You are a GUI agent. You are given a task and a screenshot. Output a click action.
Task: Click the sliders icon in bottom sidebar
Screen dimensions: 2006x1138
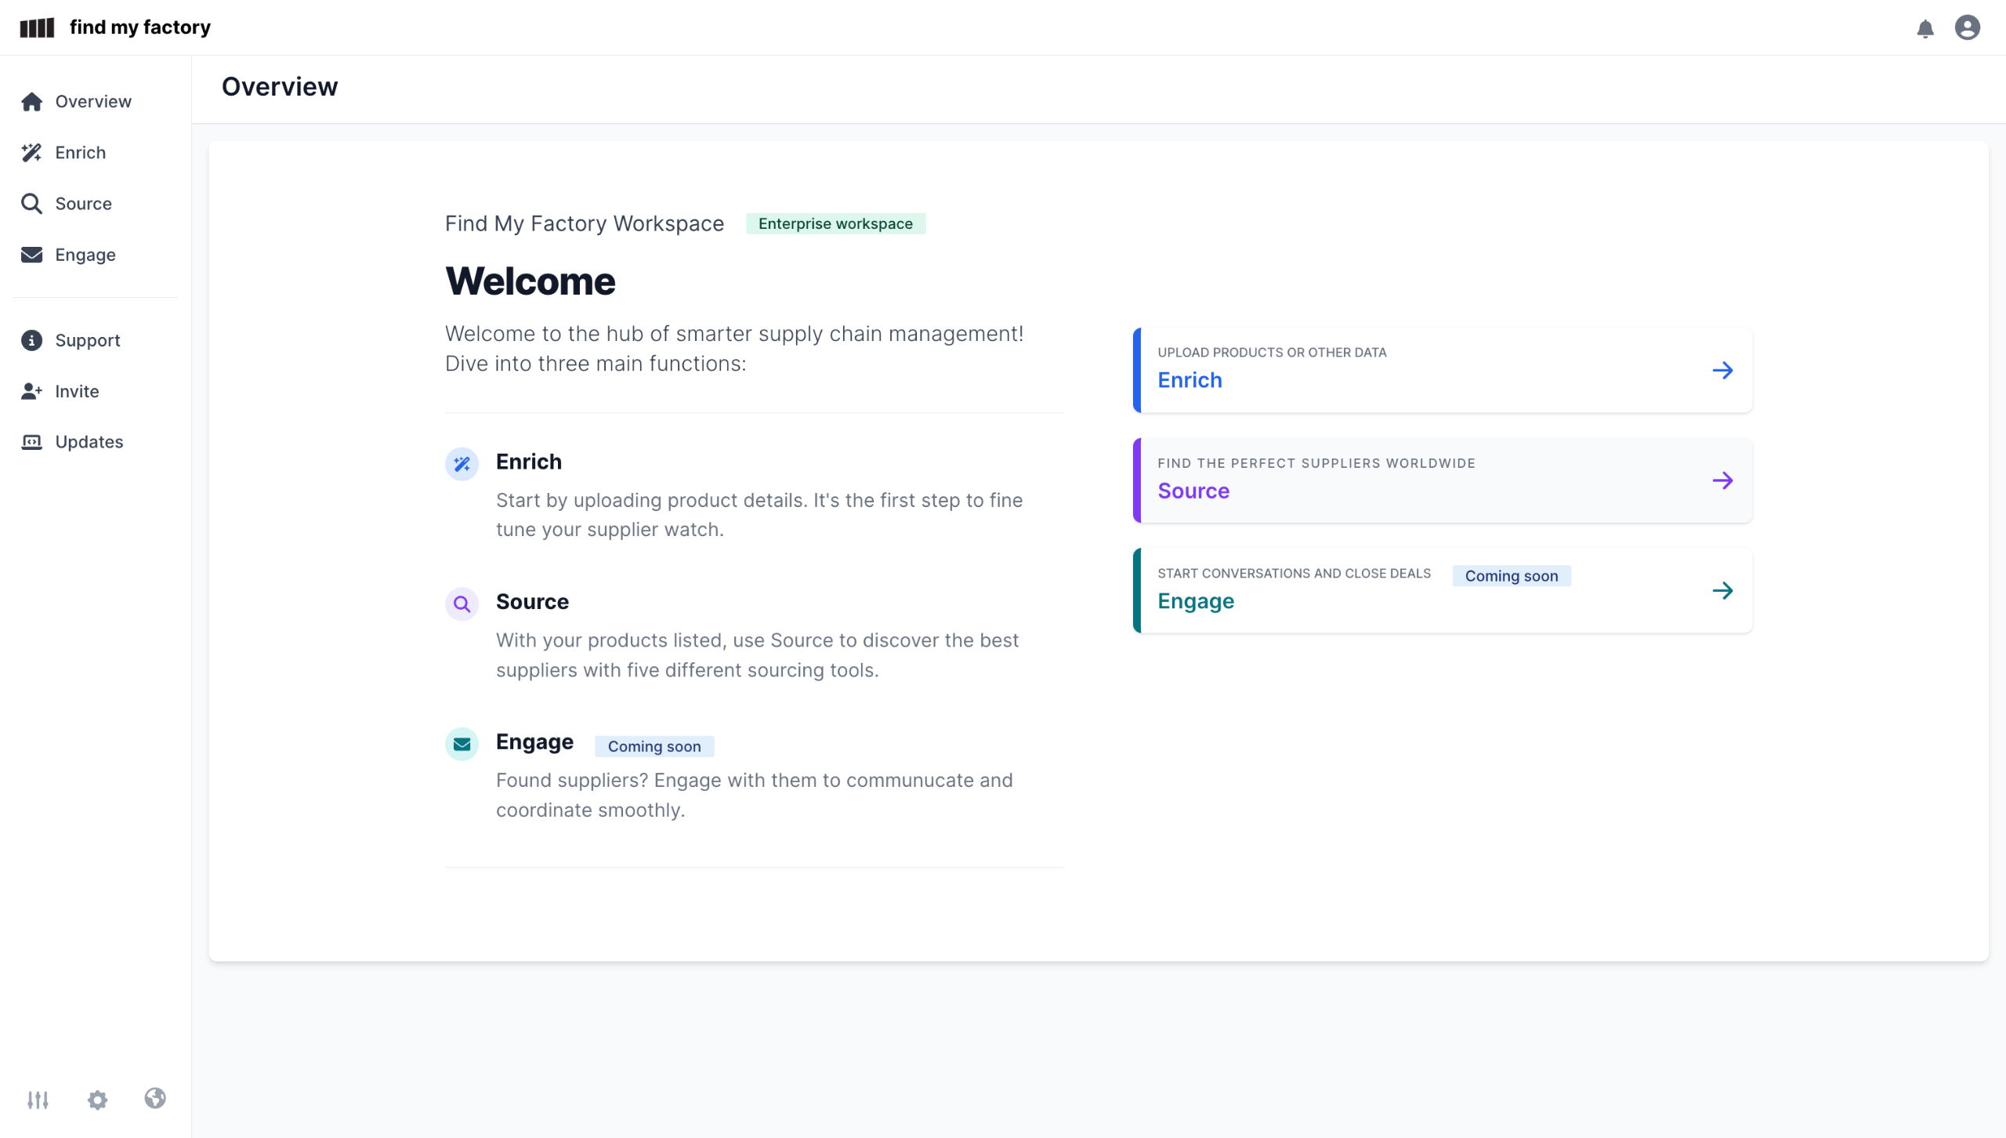tap(38, 1100)
